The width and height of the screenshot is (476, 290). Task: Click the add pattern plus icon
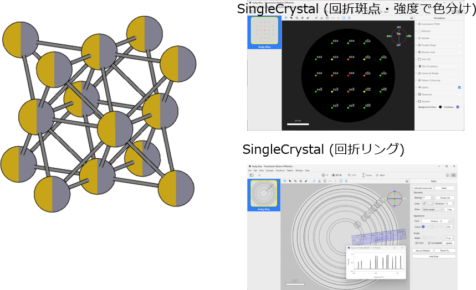(x=259, y=175)
